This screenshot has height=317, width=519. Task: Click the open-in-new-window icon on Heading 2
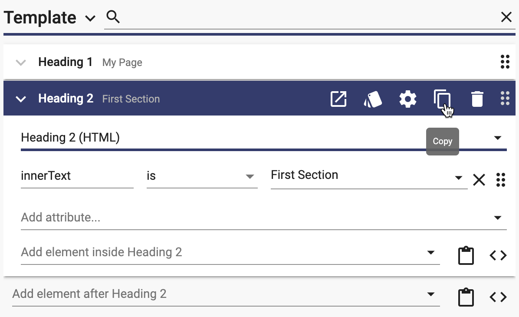tap(338, 99)
